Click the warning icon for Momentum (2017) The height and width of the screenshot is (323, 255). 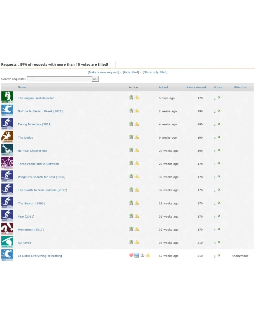point(137,229)
